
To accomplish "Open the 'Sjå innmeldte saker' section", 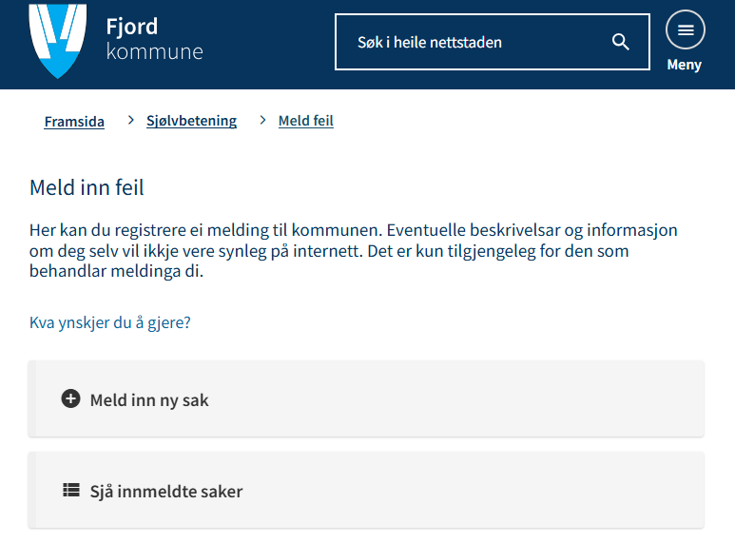I will (366, 491).
